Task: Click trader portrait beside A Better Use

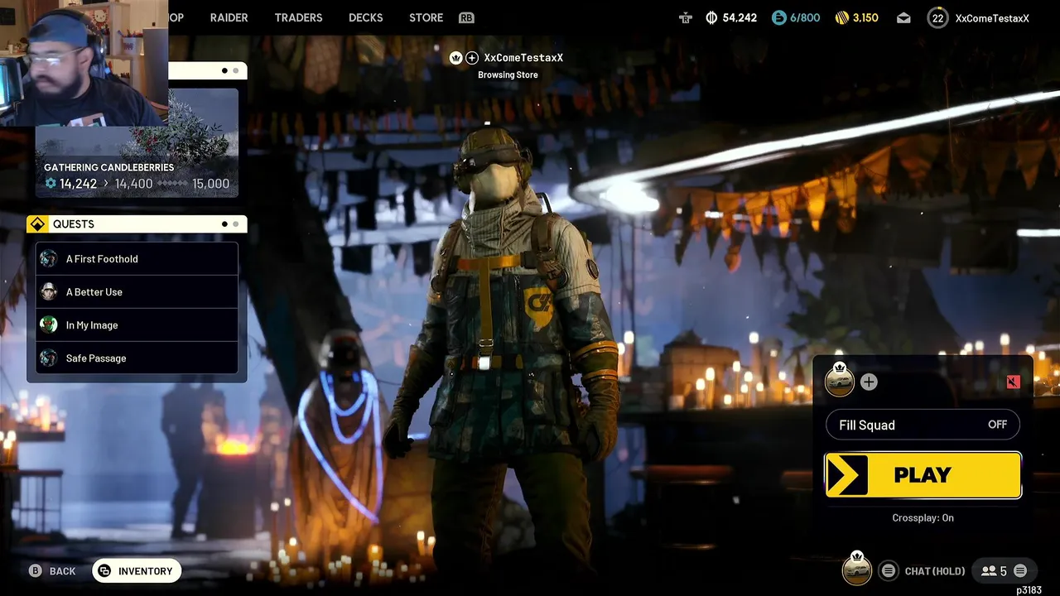Action: [x=49, y=292]
